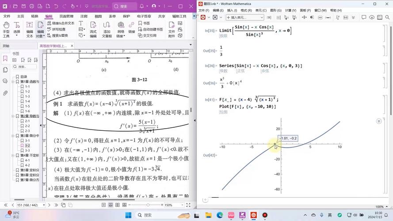
Task: Click the Save icon in PDF title bar
Action: [x=23, y=6]
